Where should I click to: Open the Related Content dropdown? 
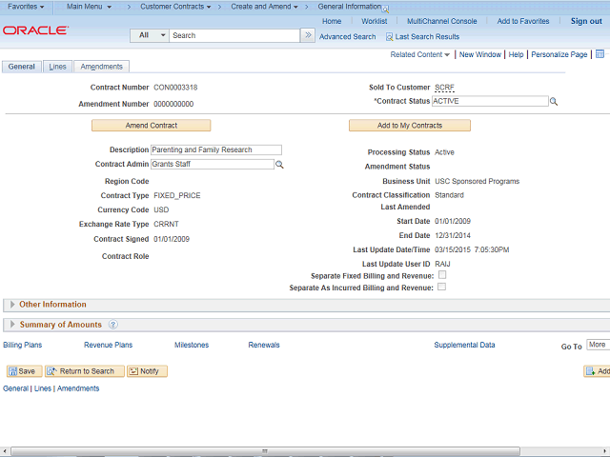point(419,54)
